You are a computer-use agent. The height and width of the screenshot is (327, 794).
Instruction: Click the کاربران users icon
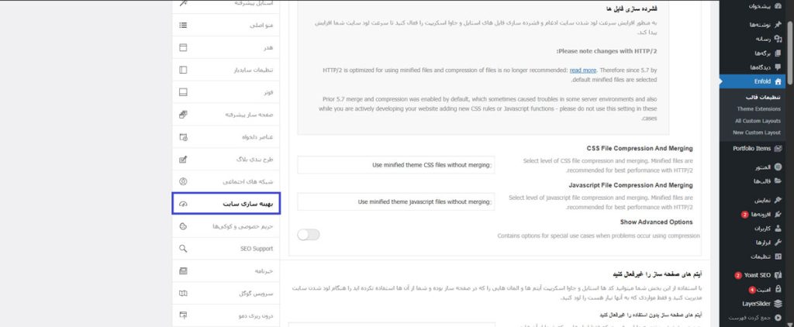pyautogui.click(x=778, y=229)
